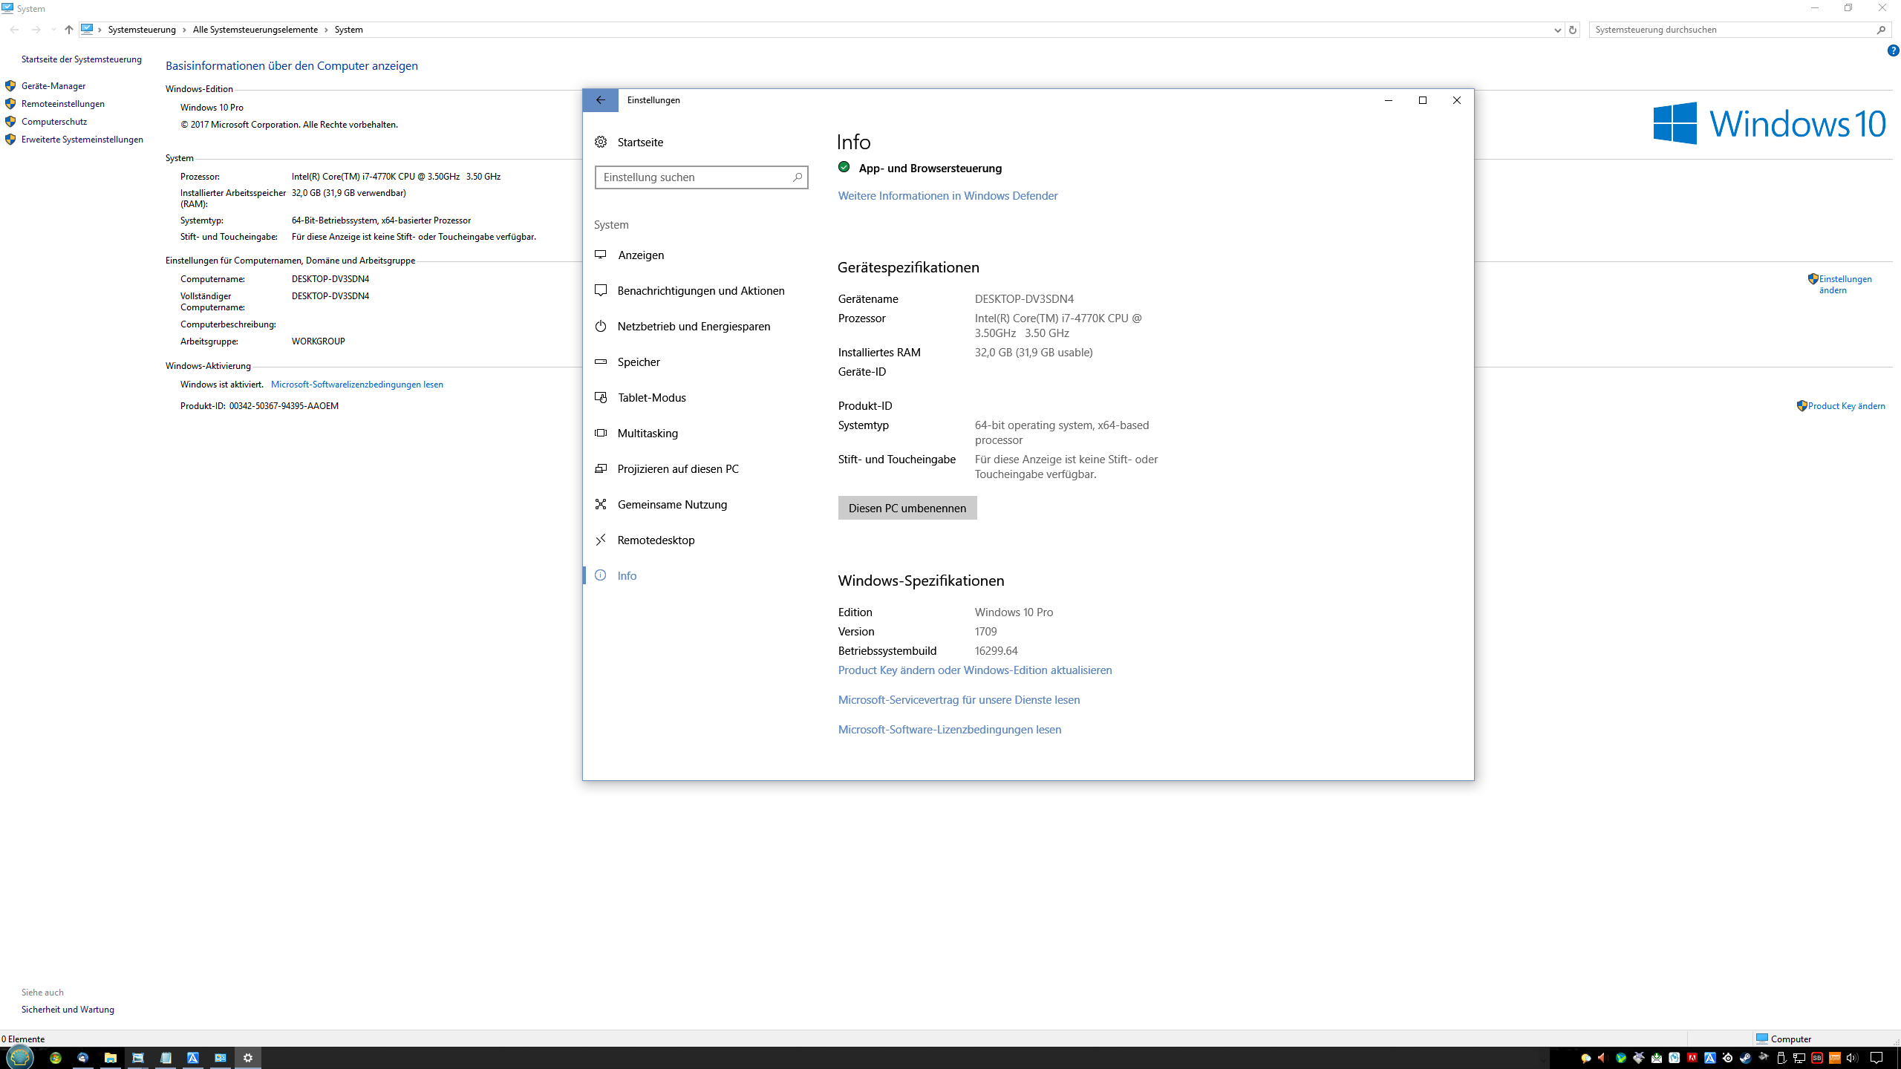Go back in the Einstellungen window
The width and height of the screenshot is (1901, 1069).
(x=600, y=100)
